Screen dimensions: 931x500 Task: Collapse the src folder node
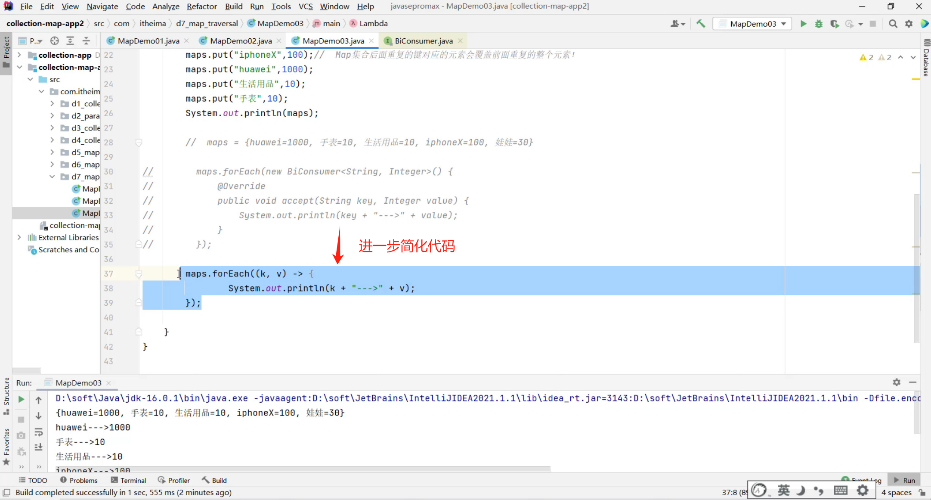click(30, 79)
